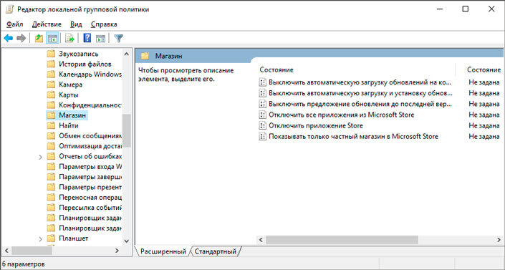Select Выключить автоматическую загрузку и установку policy
The height and width of the screenshot is (270, 505).
click(360, 93)
